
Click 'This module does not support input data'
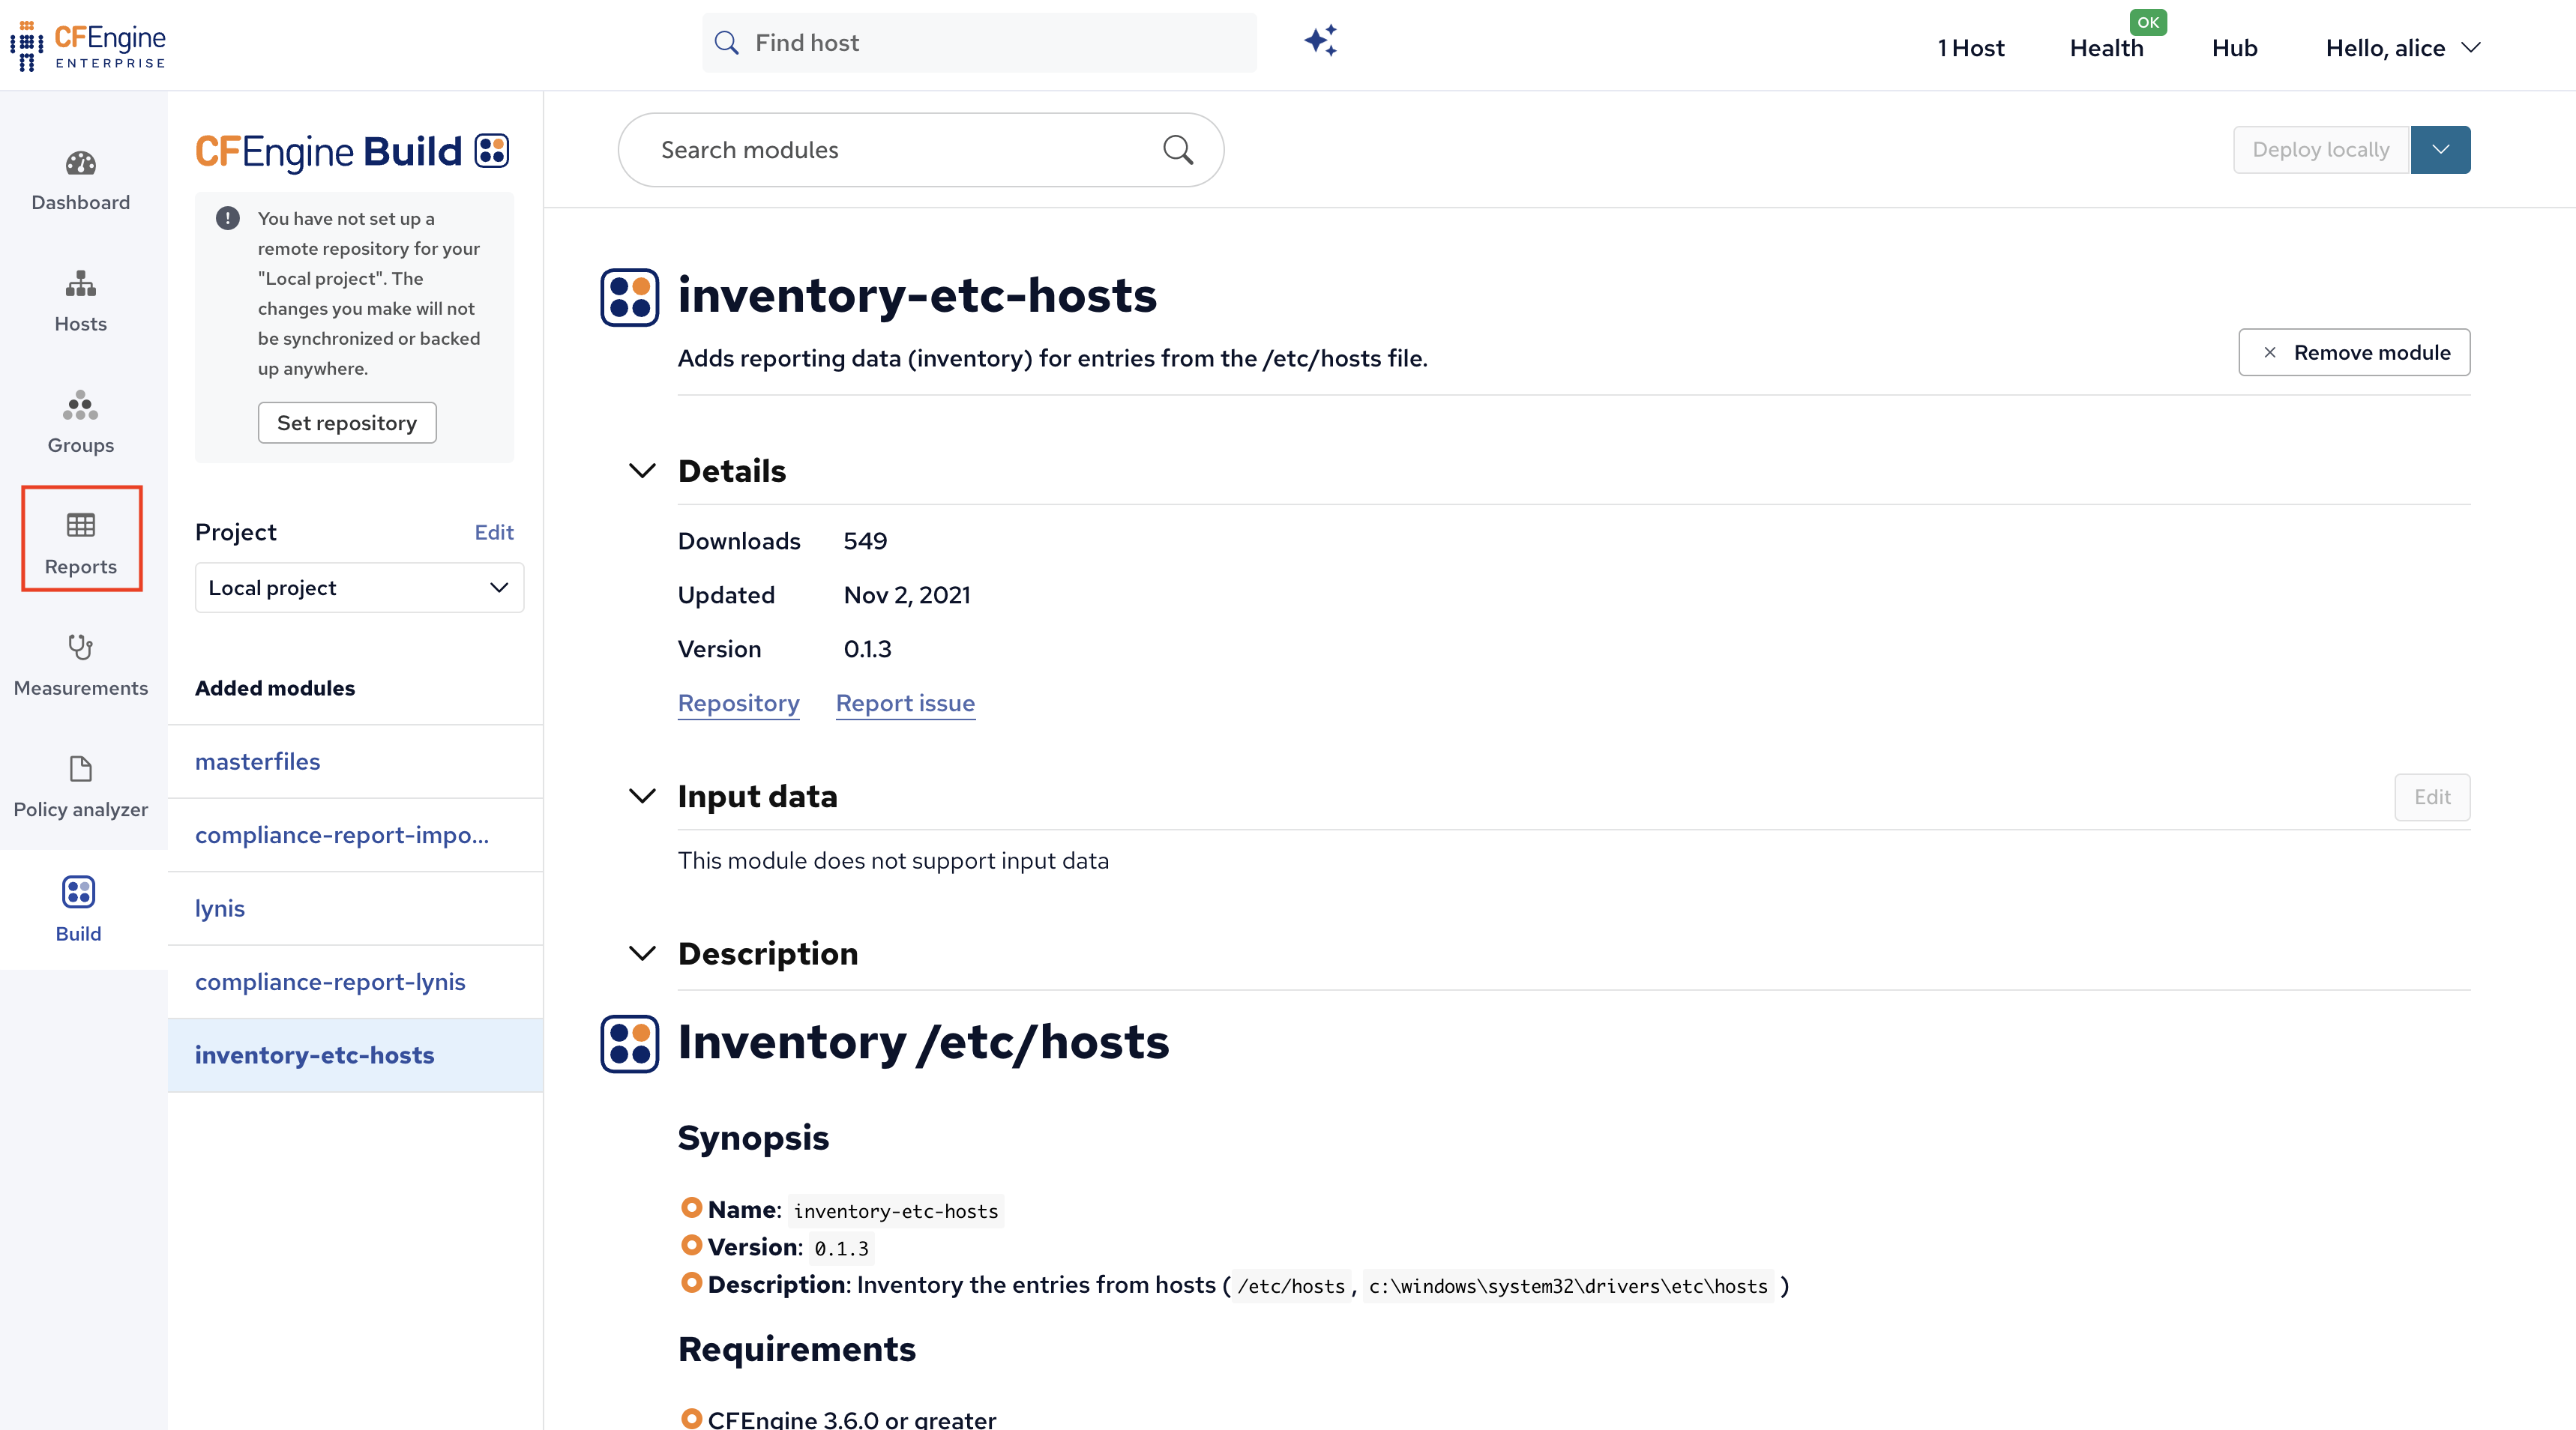[893, 861]
